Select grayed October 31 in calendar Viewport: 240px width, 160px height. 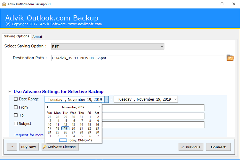click(x=81, y=117)
